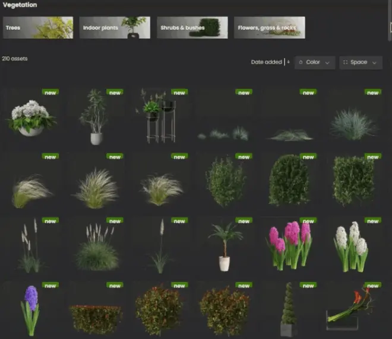Select the square trimmed hedge asset
This screenshot has width=392, height=339.
(x=354, y=181)
